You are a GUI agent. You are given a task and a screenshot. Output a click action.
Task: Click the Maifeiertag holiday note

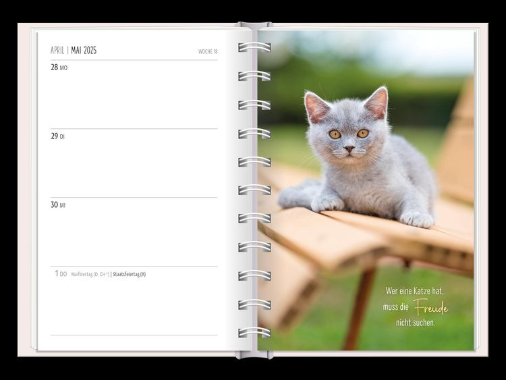tap(90, 274)
